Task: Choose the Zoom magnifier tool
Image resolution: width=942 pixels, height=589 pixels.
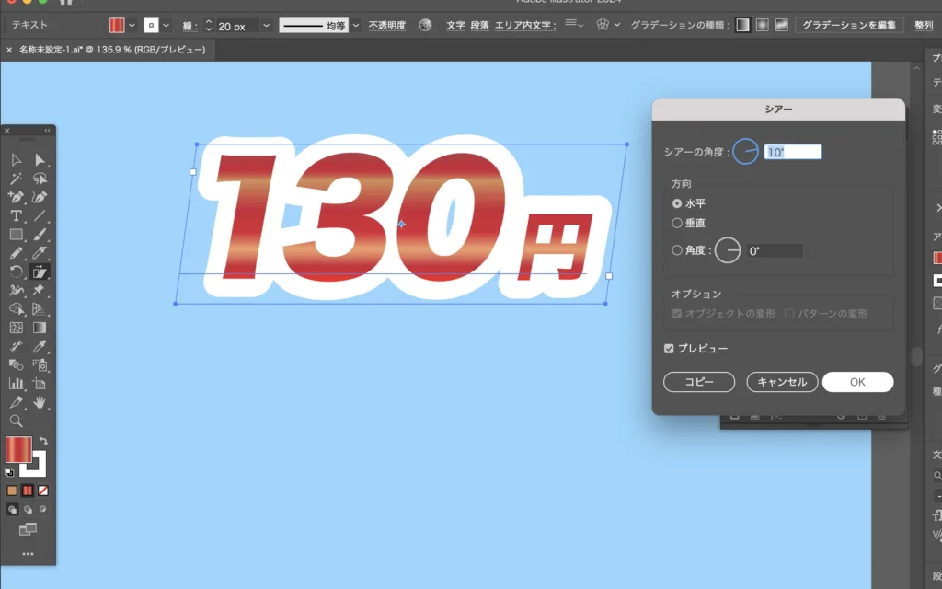Action: (17, 421)
